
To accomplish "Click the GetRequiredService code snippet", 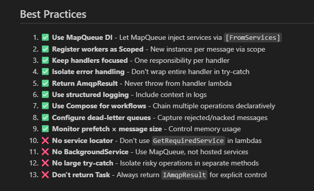I will click(189, 140).
